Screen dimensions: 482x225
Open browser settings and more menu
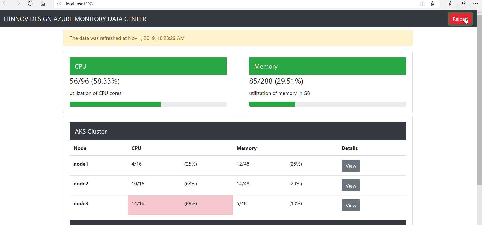point(475,4)
